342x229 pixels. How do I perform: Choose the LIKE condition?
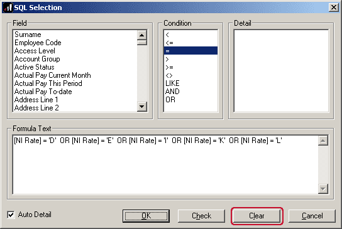click(x=172, y=83)
